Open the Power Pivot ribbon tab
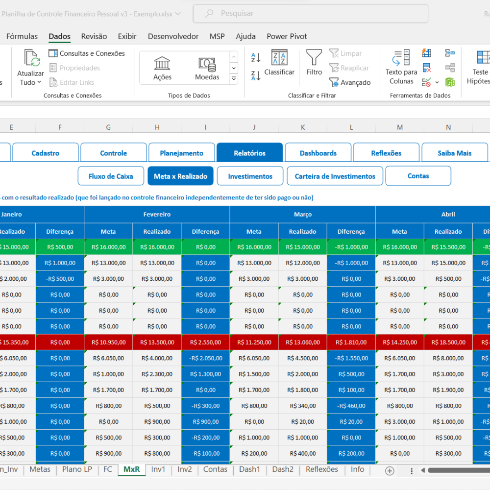Screen dimensions: 490x490 click(x=287, y=36)
